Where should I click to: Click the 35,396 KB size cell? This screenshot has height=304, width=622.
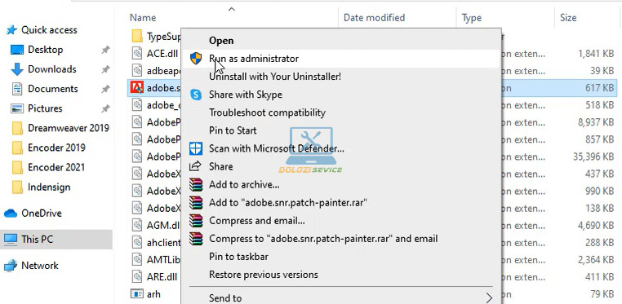[x=593, y=156]
